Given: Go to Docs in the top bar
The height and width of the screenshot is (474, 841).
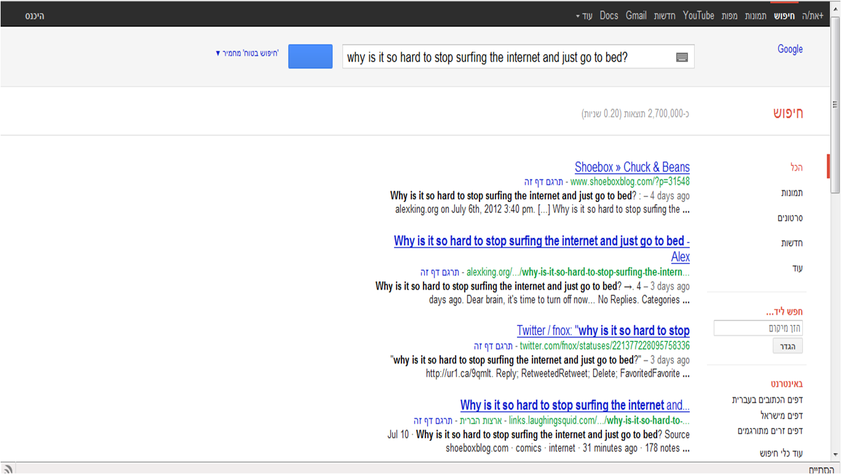Looking at the screenshot, I should [609, 16].
